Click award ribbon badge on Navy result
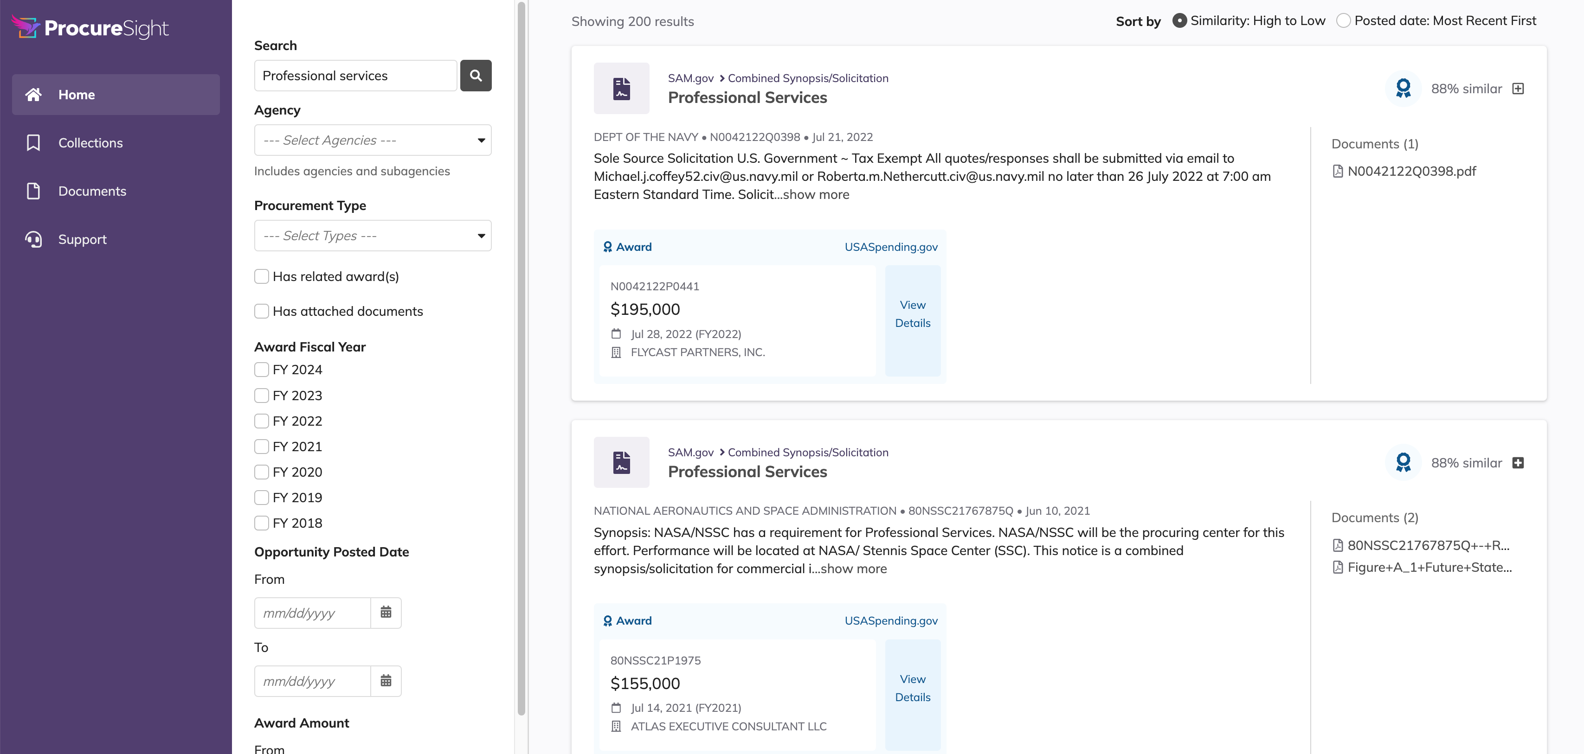1584x754 pixels. (x=1403, y=89)
